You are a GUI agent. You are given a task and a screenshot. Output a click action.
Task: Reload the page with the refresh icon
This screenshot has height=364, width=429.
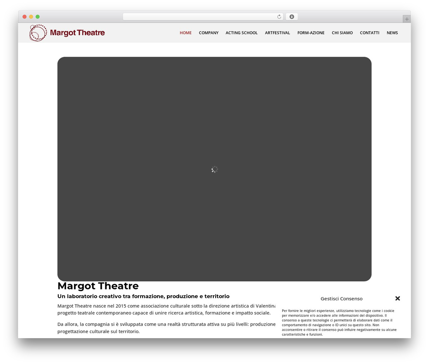coord(279,17)
